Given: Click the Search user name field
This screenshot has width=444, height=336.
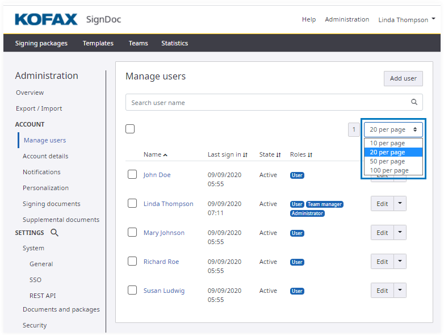Looking at the screenshot, I should coord(267,103).
